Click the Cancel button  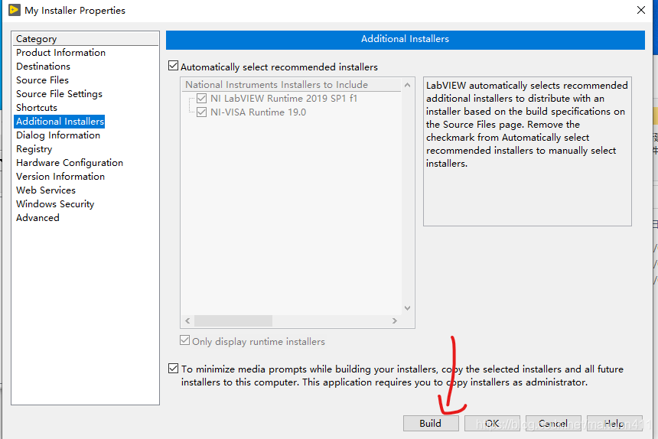pos(553,424)
